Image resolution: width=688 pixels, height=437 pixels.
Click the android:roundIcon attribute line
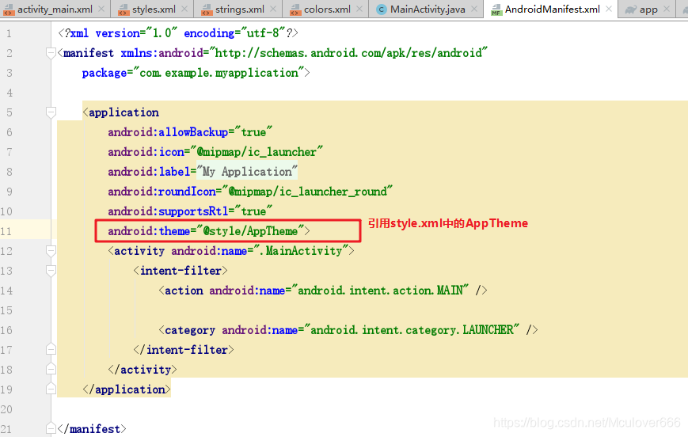[250, 192]
